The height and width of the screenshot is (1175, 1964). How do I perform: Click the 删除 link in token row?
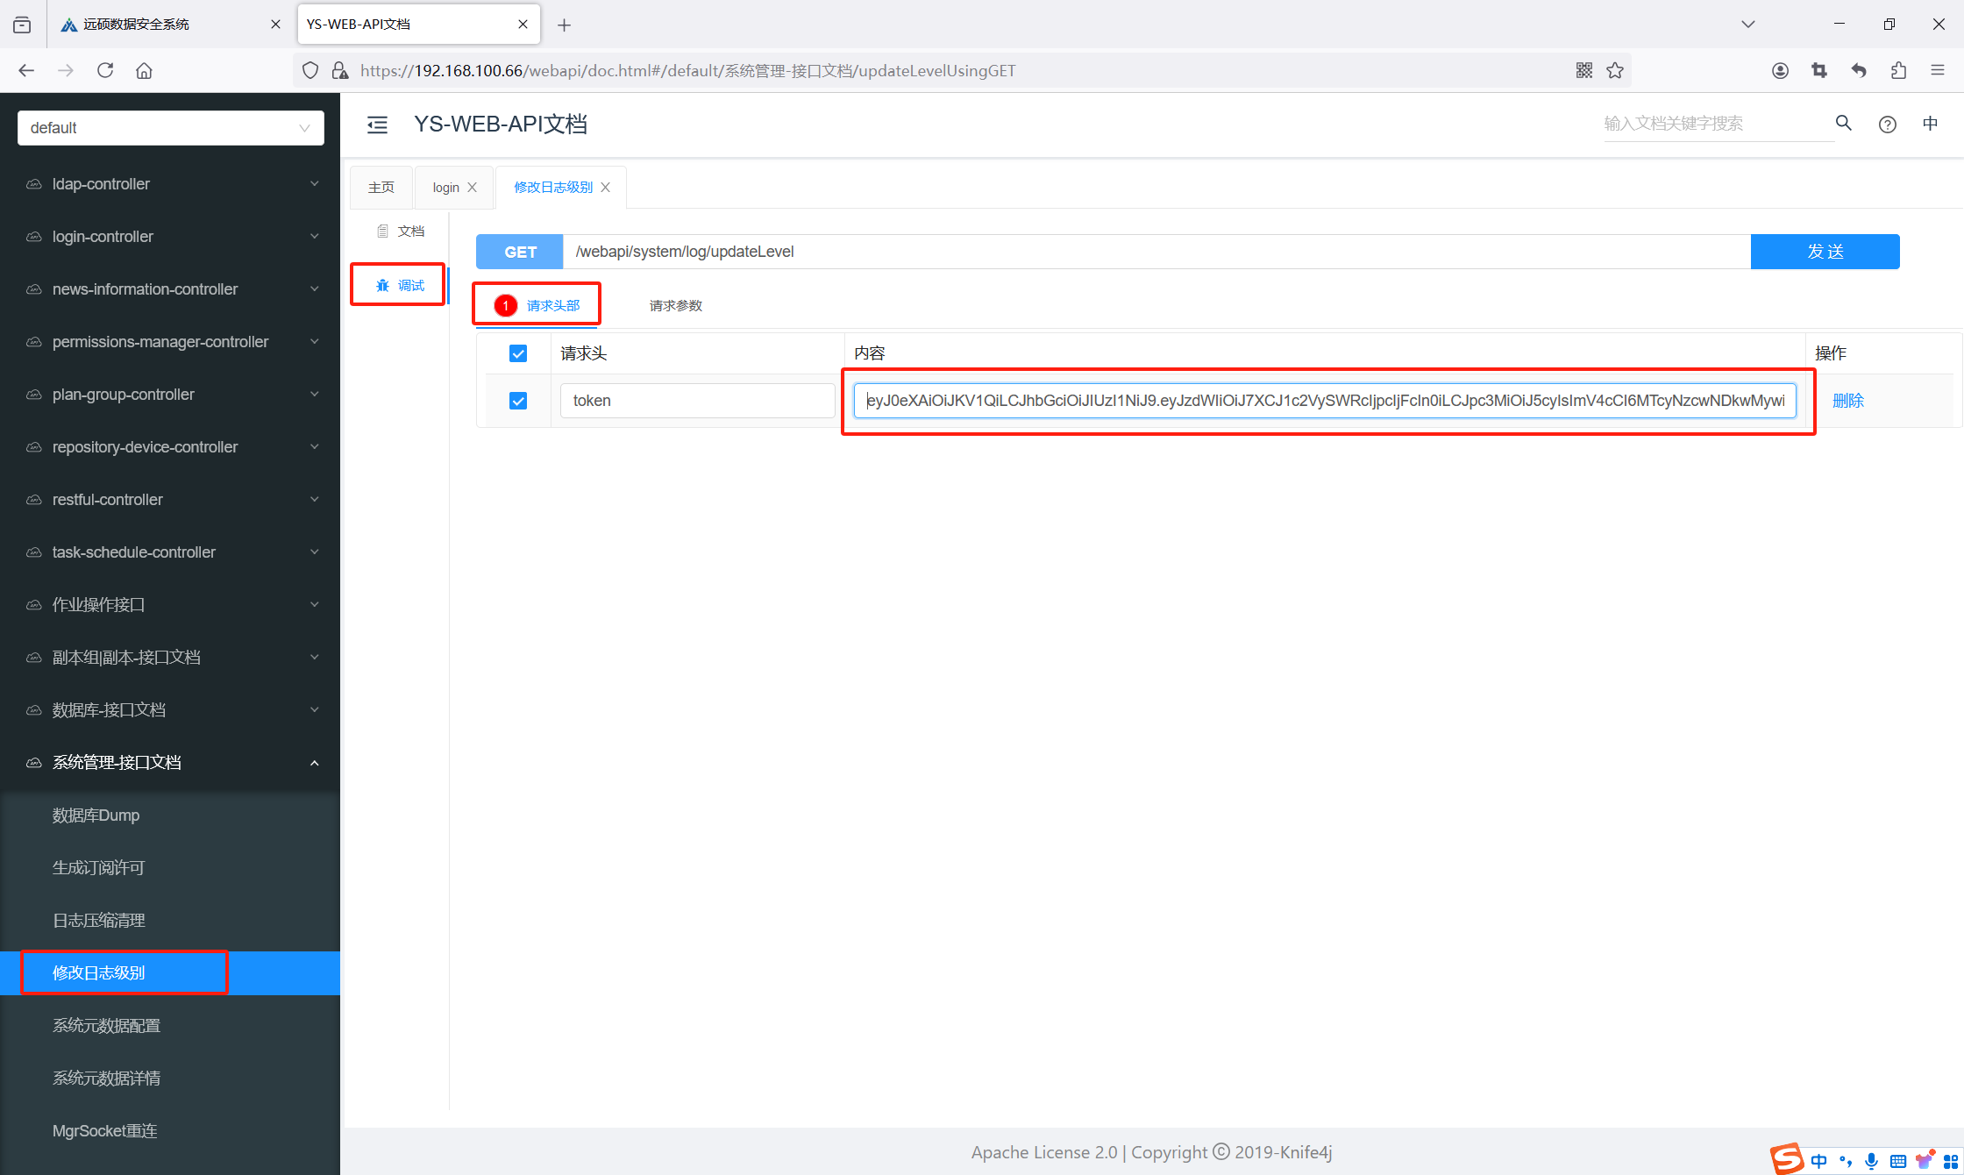click(x=1847, y=401)
